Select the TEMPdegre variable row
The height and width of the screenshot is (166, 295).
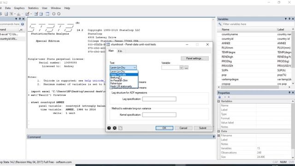tap(255, 52)
